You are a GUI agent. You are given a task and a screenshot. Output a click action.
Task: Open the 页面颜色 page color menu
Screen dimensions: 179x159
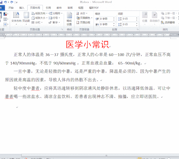coord(84,18)
